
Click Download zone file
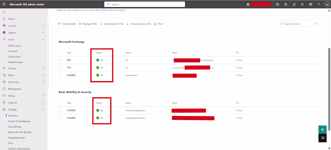[139, 24]
